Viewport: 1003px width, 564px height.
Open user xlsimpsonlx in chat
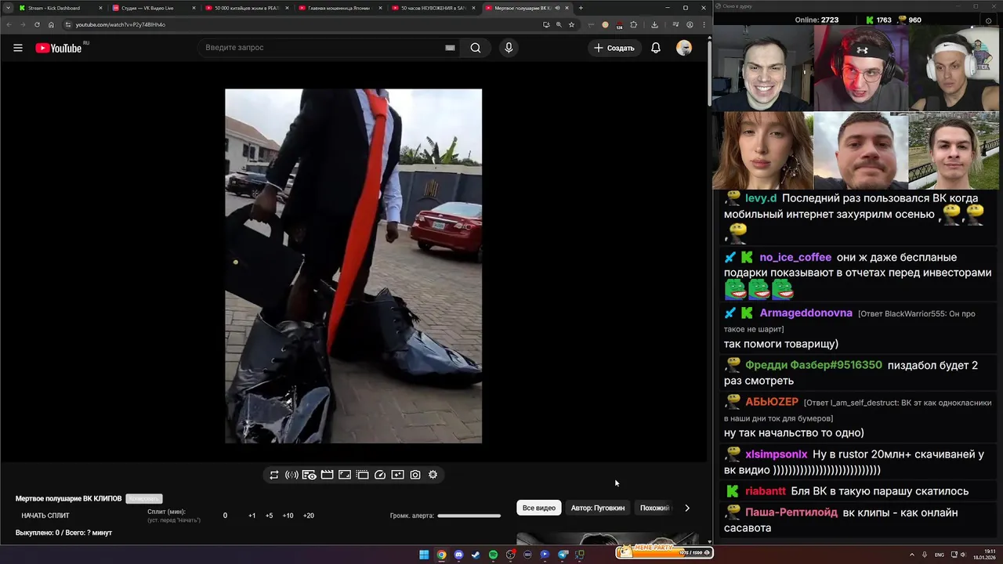pyautogui.click(x=777, y=454)
